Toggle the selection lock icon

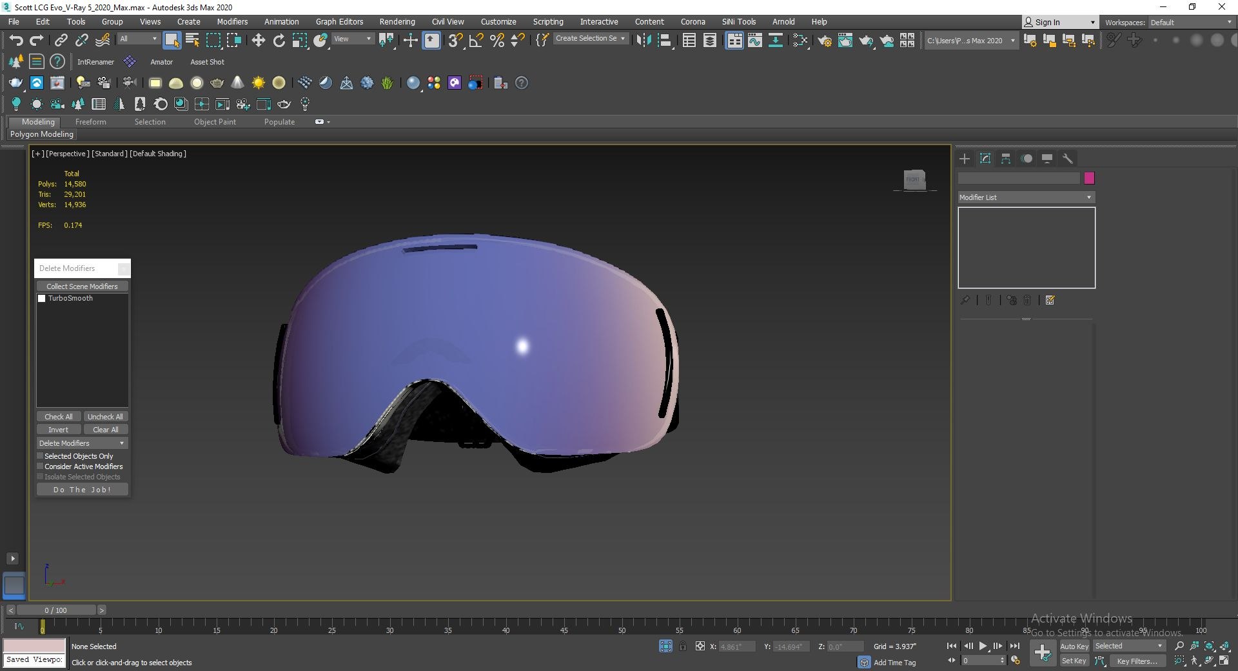683,646
